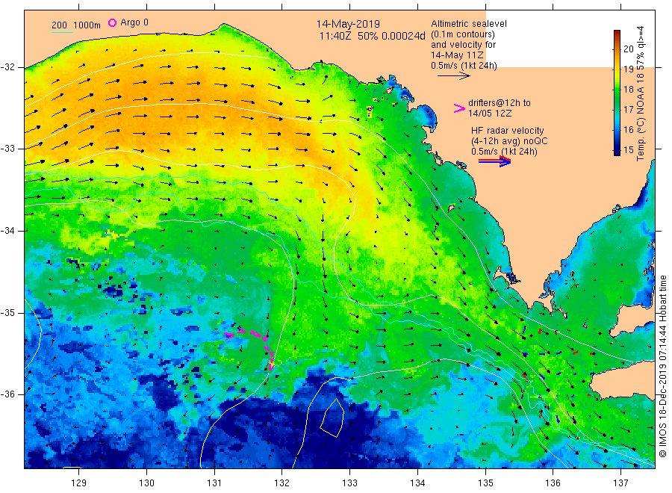Click the '14-May 11Z' legend text
This screenshot has width=672, height=493.
click(457, 55)
